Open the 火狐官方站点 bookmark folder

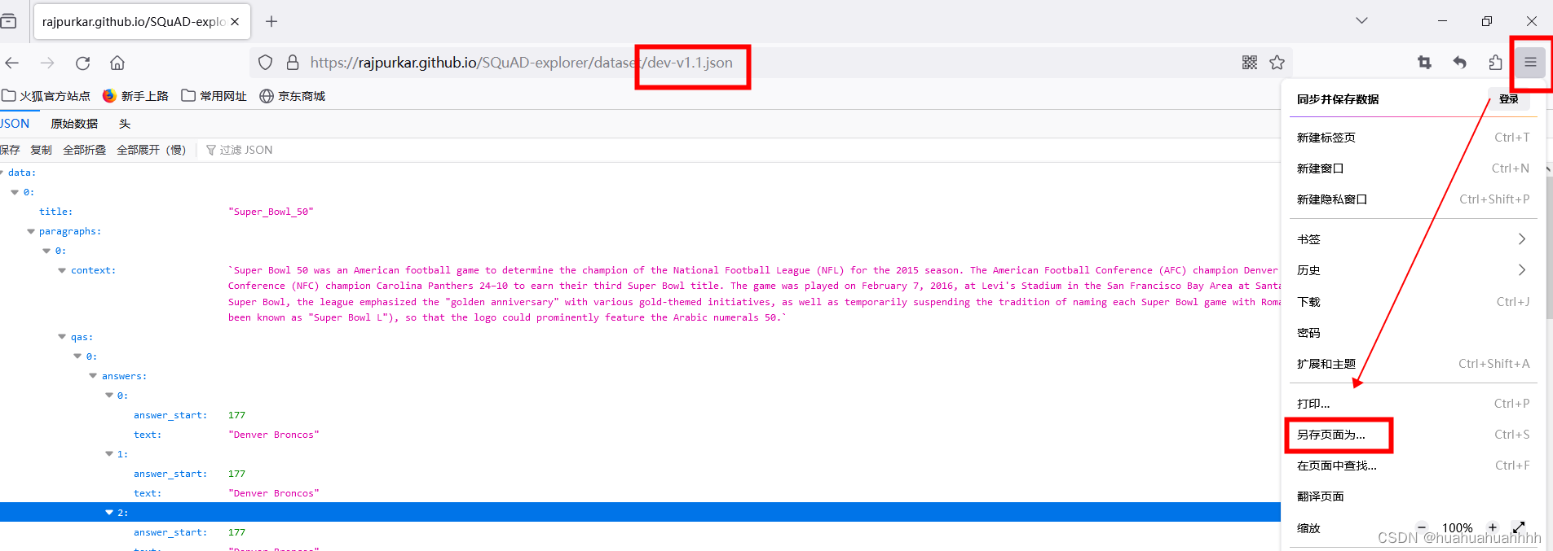pyautogui.click(x=46, y=96)
